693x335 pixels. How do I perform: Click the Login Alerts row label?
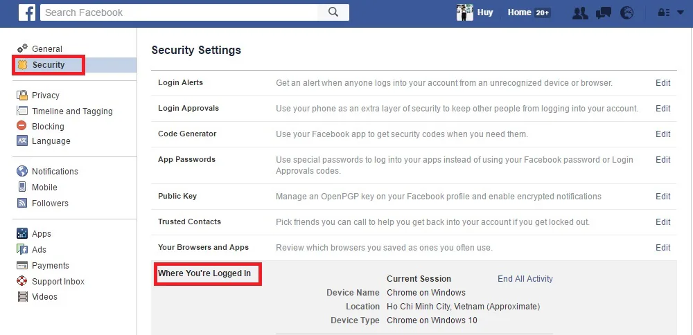tap(180, 82)
